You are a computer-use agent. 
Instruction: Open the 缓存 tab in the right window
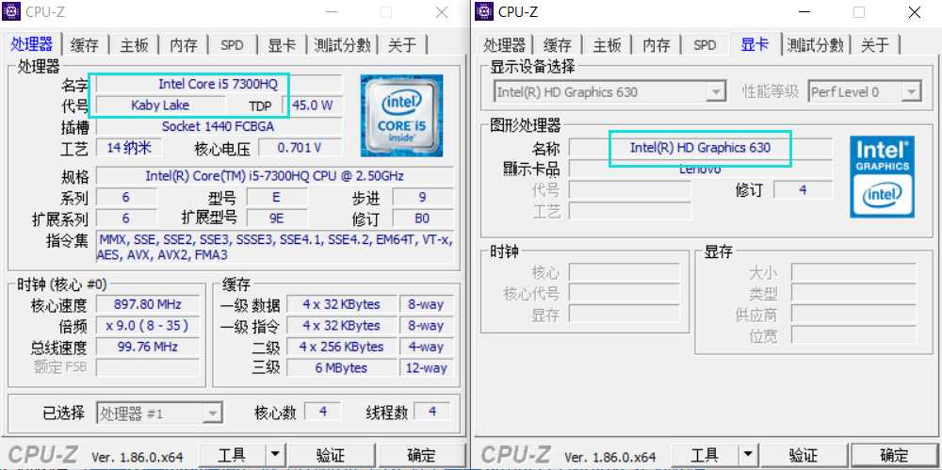(557, 44)
